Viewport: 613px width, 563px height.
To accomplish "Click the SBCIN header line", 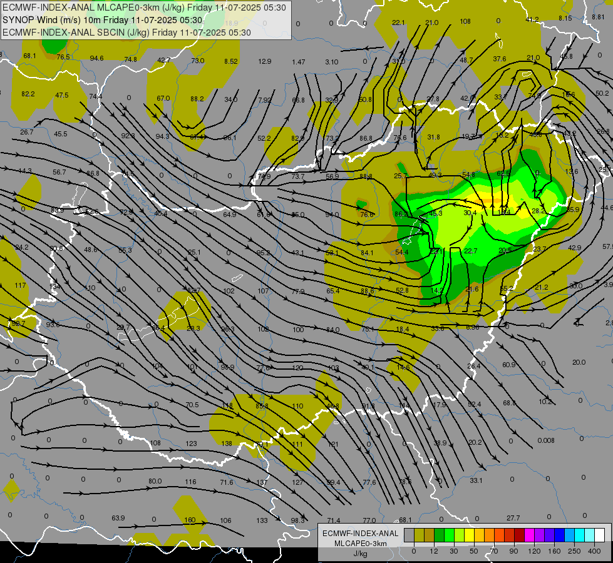I will click(126, 33).
